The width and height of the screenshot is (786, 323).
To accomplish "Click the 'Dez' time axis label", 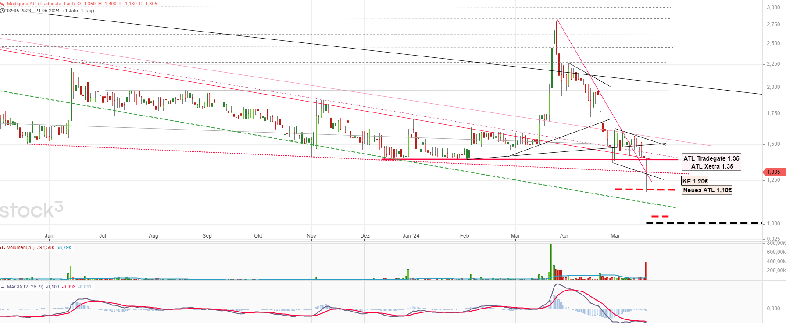I will 365,236.
